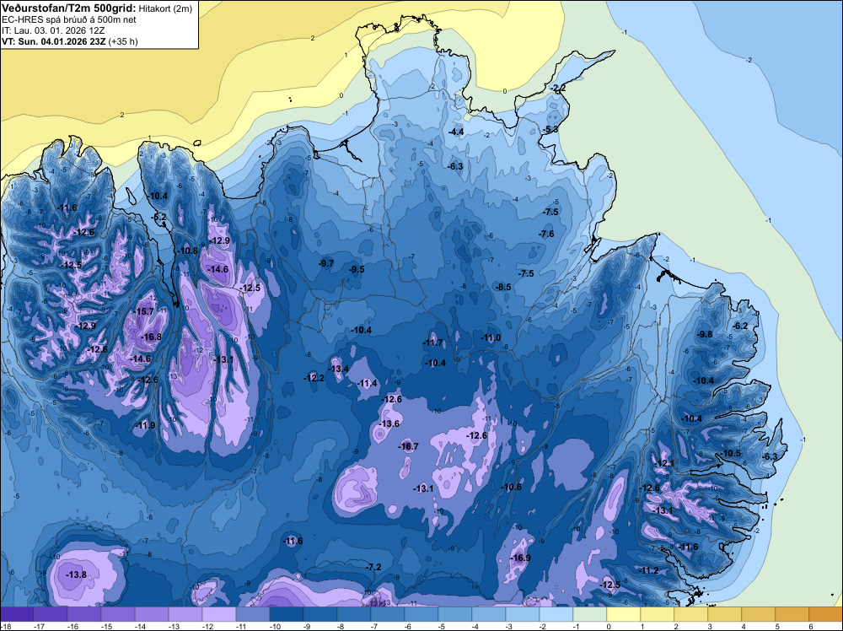The width and height of the screenshot is (843, 631).
Task: Select the -7.6 temperature value
Action: (x=546, y=234)
